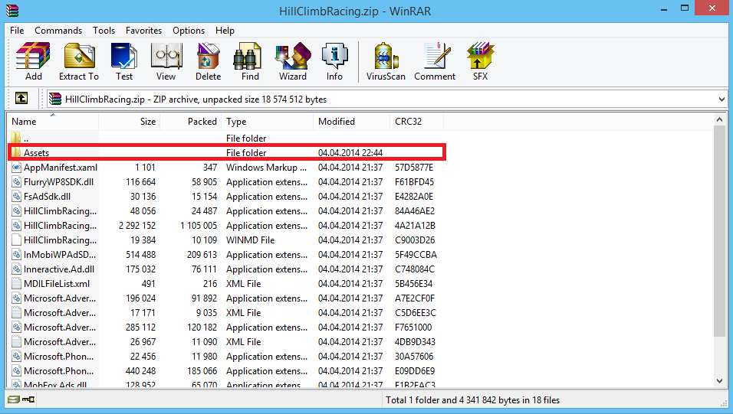Select FlurryWP8SDK.dll file name
Viewport: 733px width, 414px height.
[58, 181]
